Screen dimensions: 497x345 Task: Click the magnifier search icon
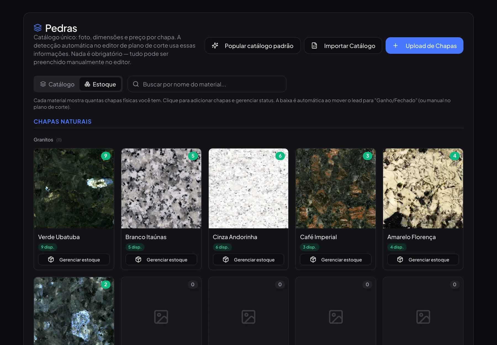(136, 84)
